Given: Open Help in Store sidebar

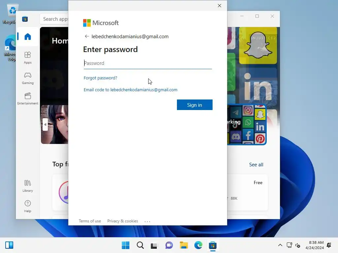Looking at the screenshot, I should (28, 207).
